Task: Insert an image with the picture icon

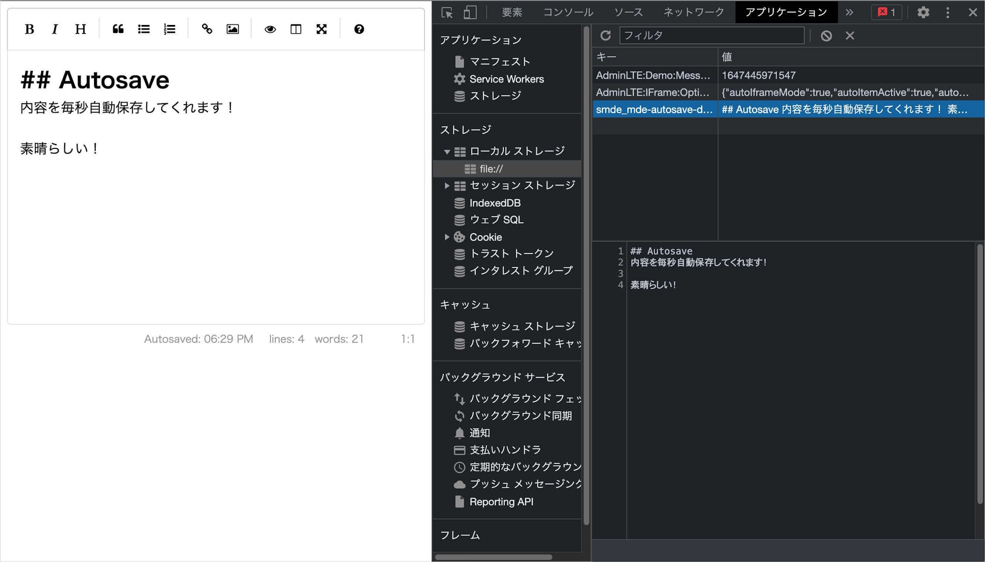Action: [x=233, y=29]
